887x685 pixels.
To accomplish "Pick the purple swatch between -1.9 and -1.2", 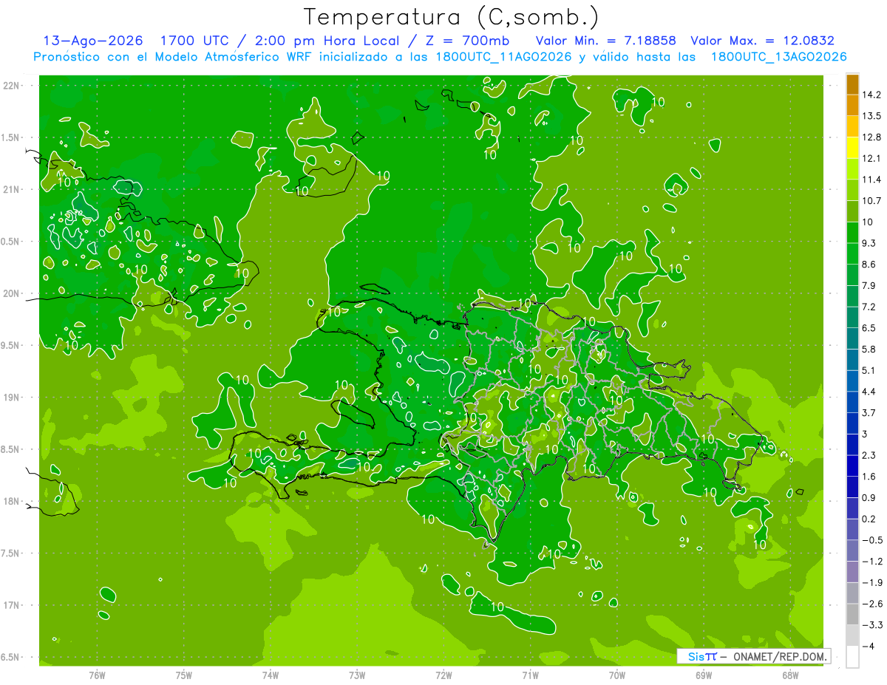I will [852, 572].
